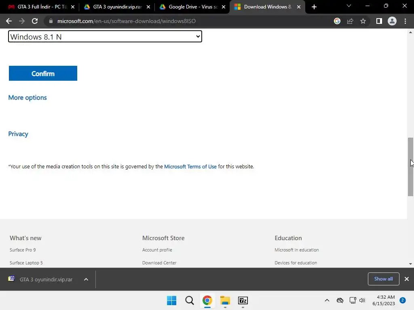Click the scrollbar up arrow
This screenshot has width=414, height=310.
[410, 32]
